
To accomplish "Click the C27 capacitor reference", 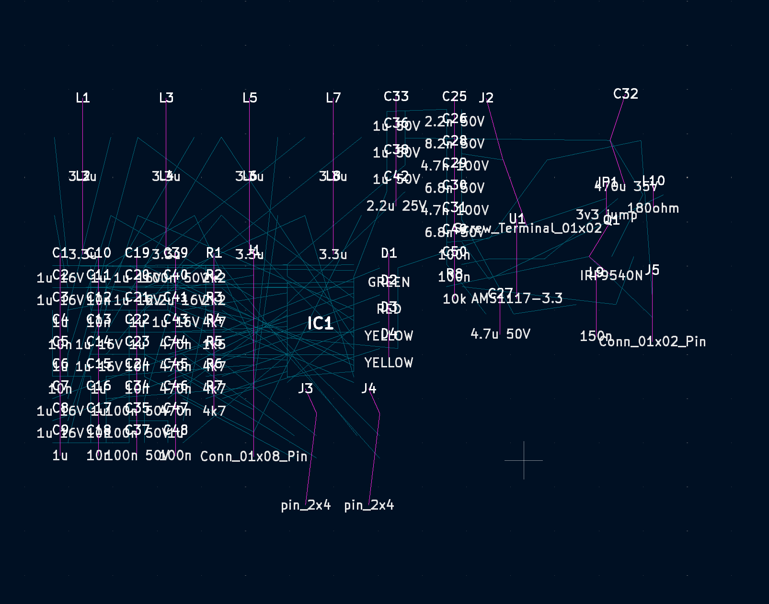I will (501, 293).
